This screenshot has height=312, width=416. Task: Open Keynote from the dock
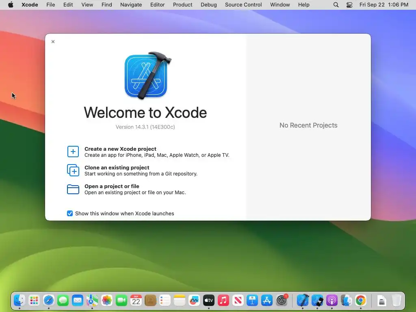tap(252, 300)
